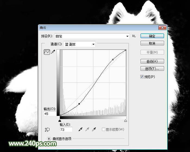This screenshot has width=190, height=152.
Task: Open 选项(T)... options button
Action: [152, 69]
